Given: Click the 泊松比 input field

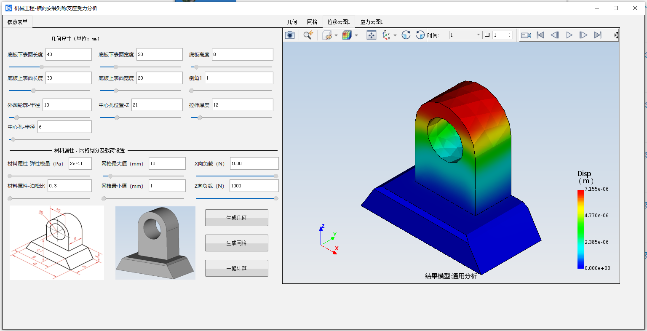Looking at the screenshot, I should pos(70,186).
